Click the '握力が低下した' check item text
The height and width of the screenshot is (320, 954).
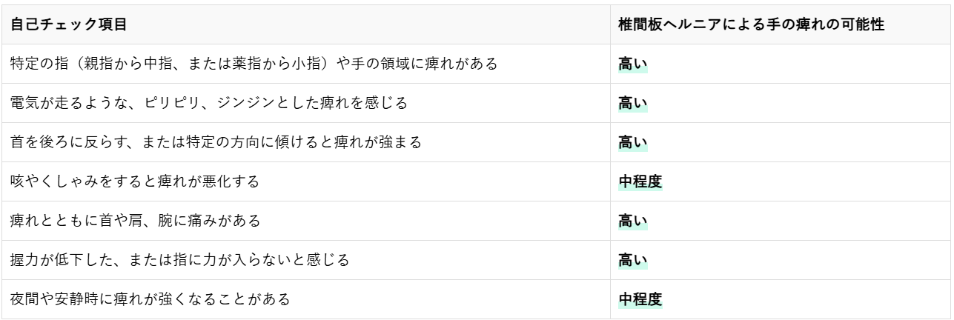click(x=179, y=260)
